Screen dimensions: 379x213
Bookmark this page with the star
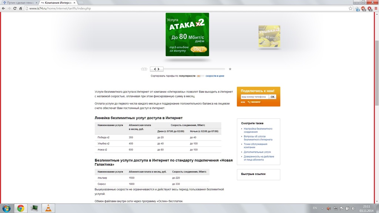351,9
